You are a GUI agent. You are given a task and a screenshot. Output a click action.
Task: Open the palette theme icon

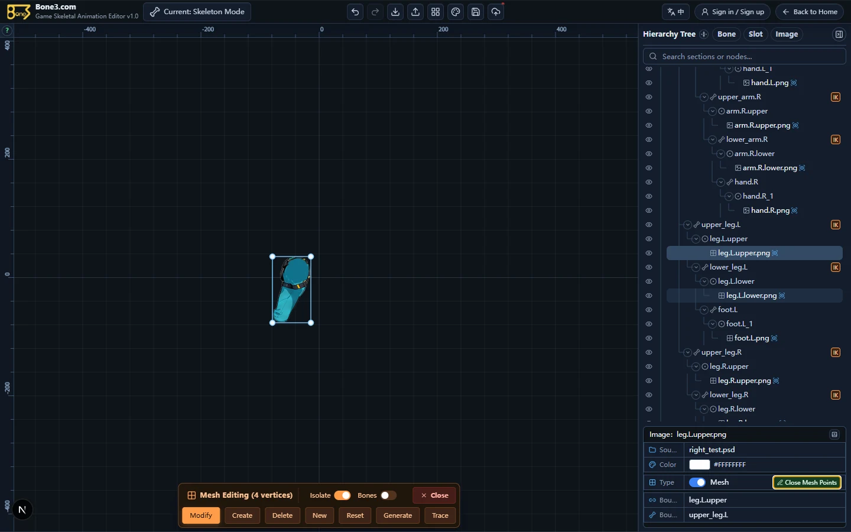pyautogui.click(x=456, y=12)
